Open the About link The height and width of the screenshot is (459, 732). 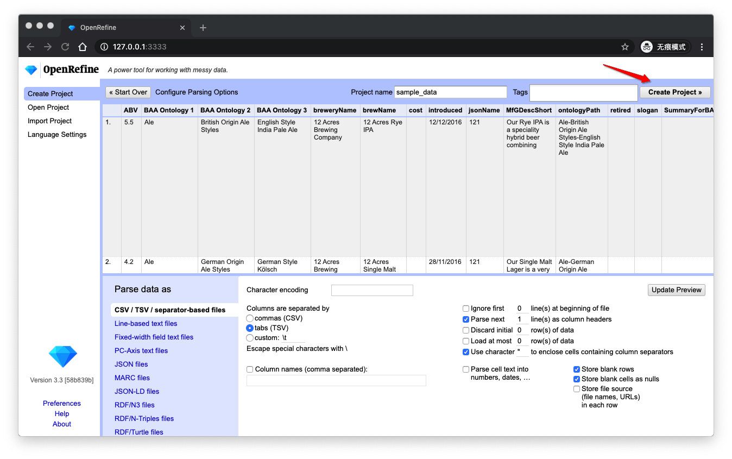[62, 424]
